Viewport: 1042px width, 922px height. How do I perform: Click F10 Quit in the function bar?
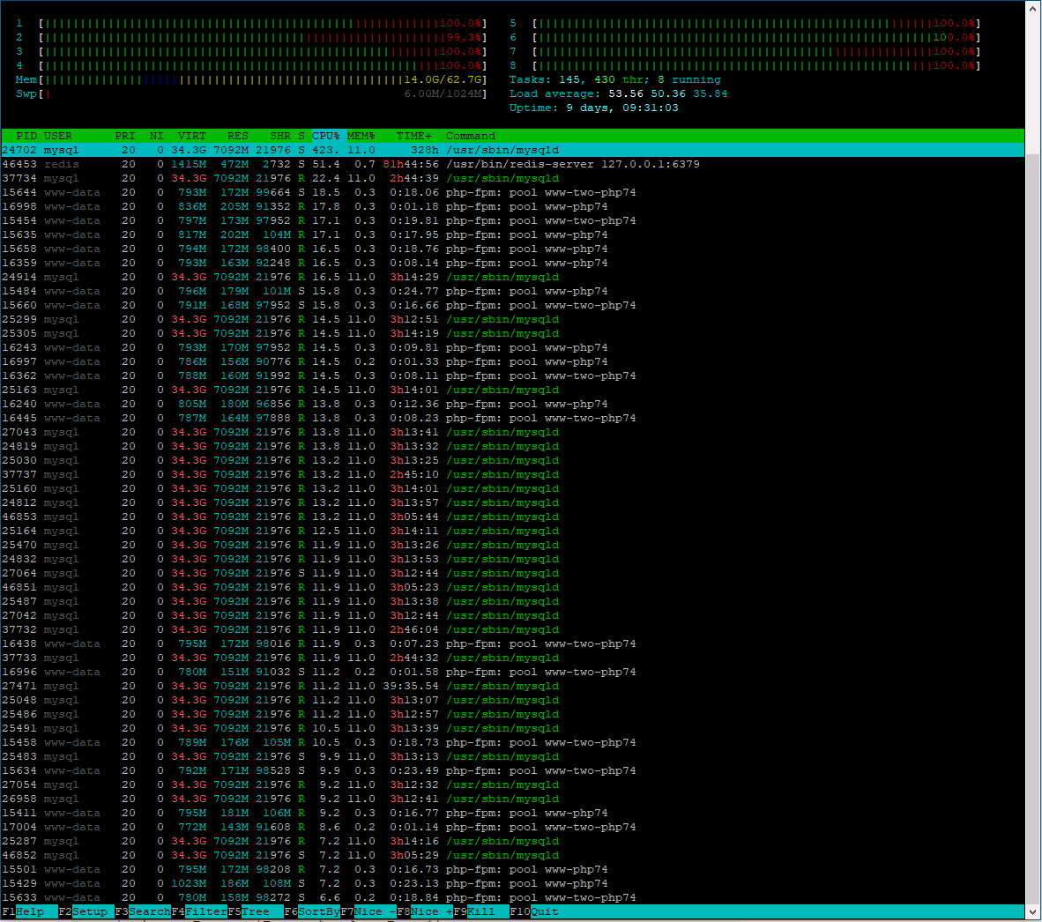534,911
